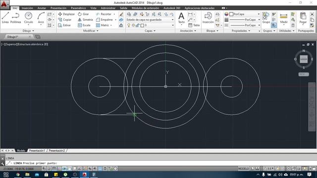317x178 pixels.
Task: Click the layer 0 color square
Action: pyautogui.click(x=142, y=25)
